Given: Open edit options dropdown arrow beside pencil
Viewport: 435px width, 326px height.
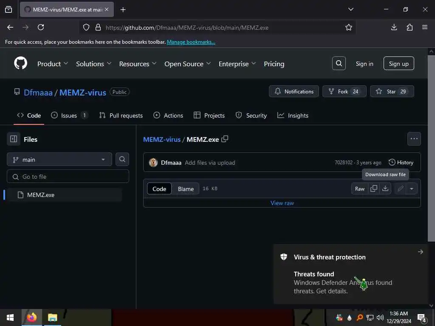Looking at the screenshot, I should point(412,189).
